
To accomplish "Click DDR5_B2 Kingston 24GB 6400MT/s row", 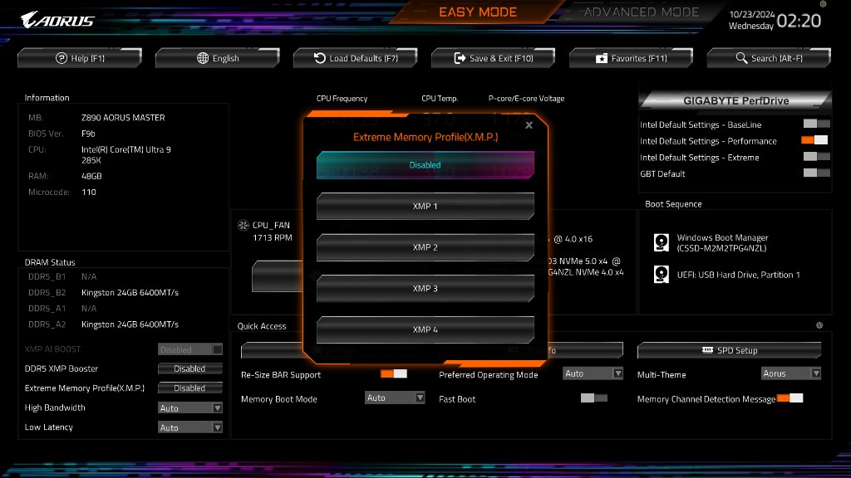I will click(103, 293).
